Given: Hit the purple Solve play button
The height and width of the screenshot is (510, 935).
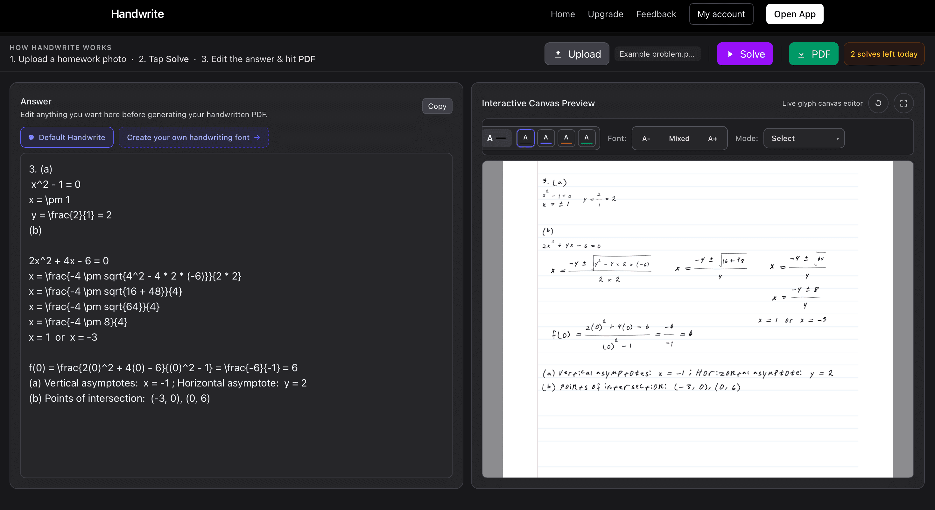Looking at the screenshot, I should 744,54.
